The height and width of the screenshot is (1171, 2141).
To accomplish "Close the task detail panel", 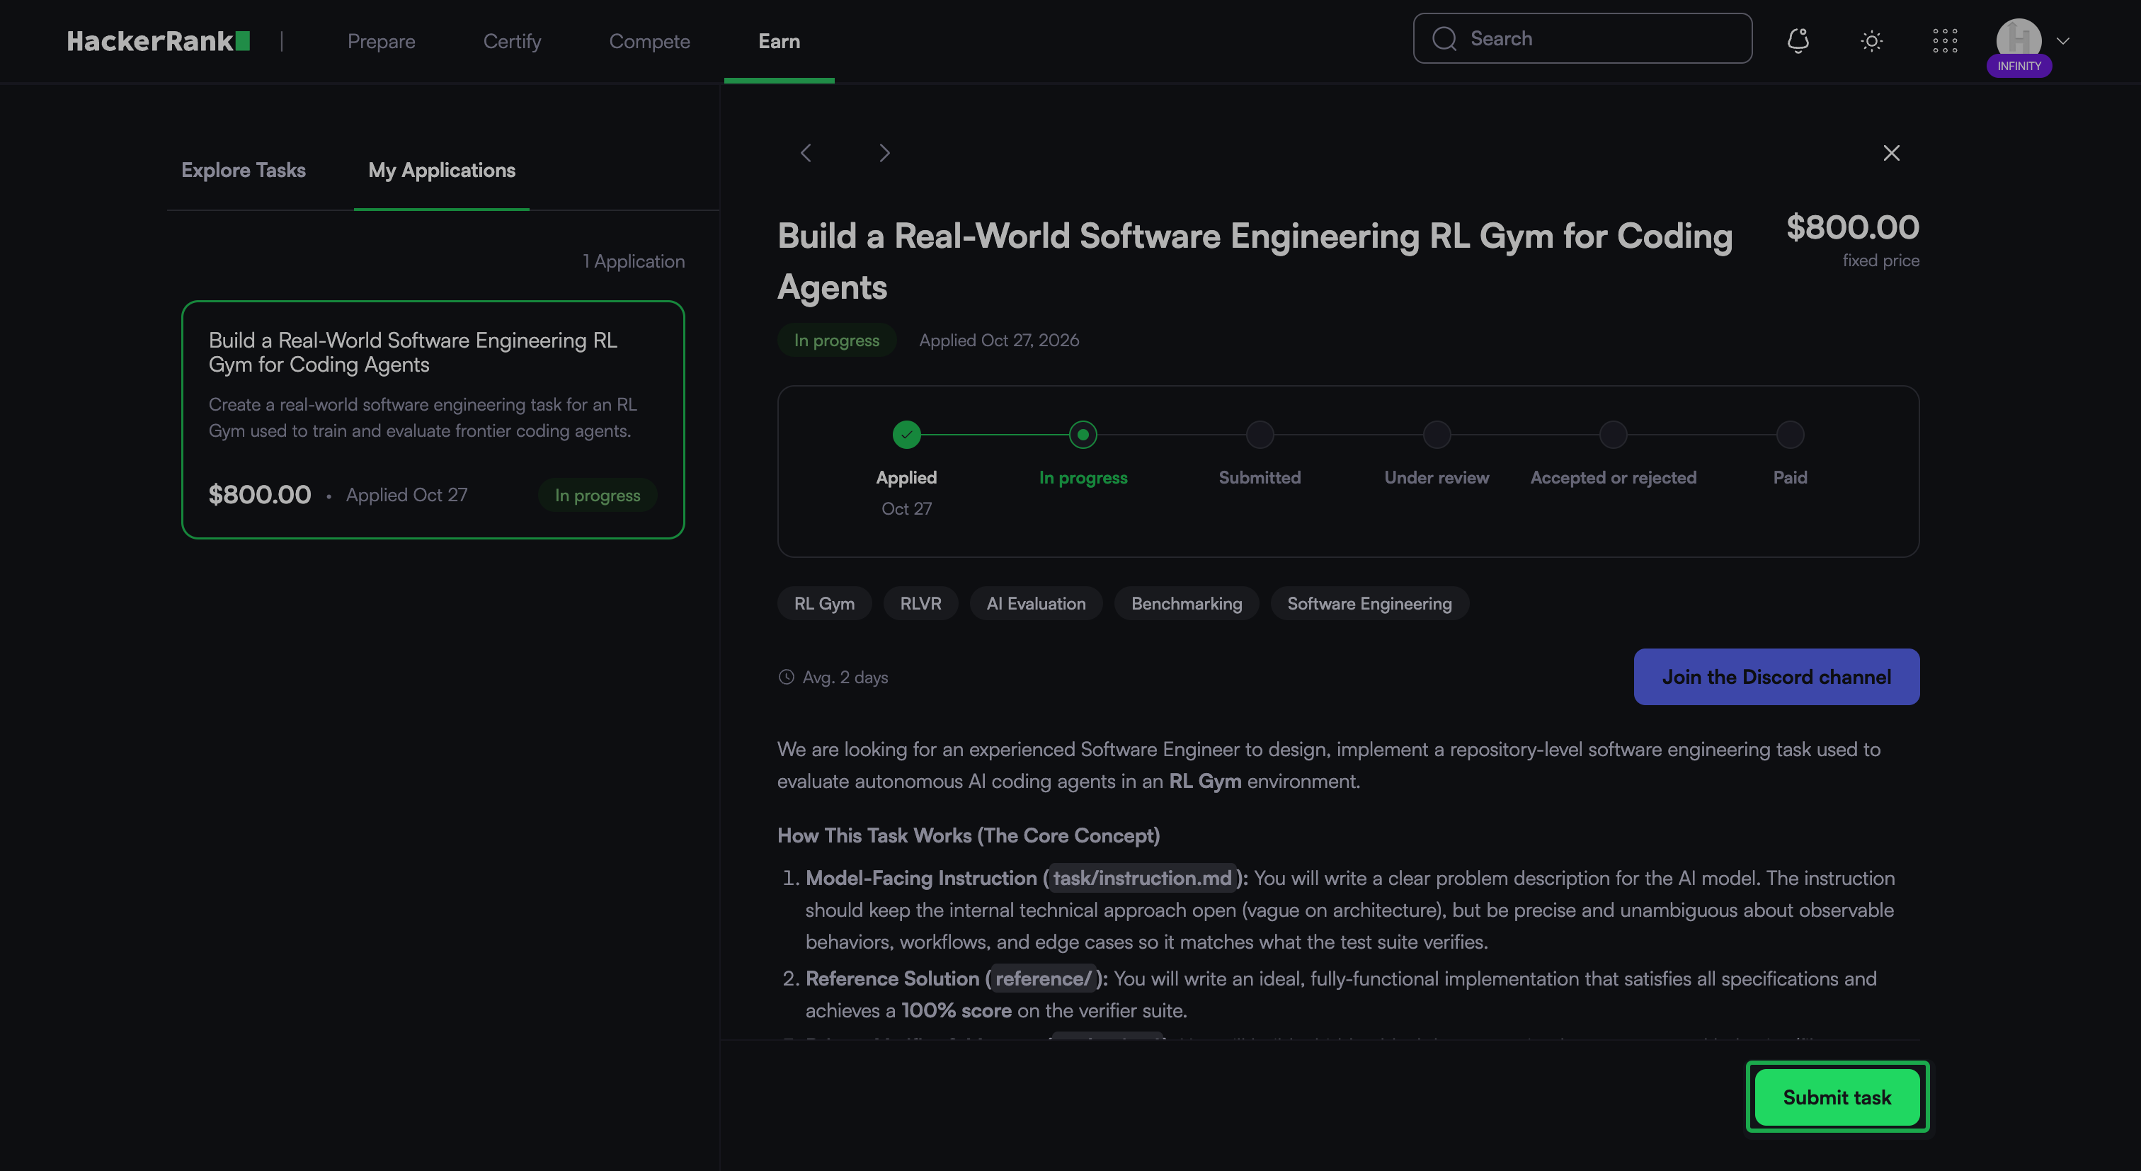I will click(x=1892, y=153).
